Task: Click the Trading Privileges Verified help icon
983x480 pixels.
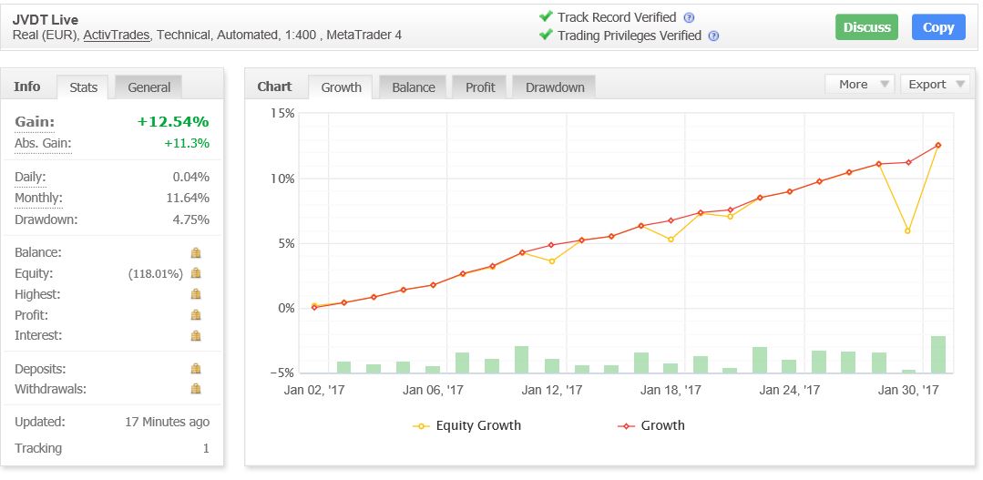Action: click(x=713, y=36)
